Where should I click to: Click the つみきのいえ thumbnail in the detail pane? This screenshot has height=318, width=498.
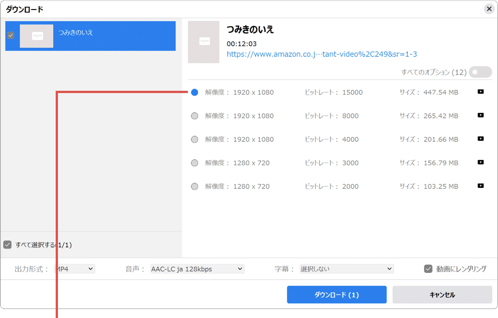click(x=203, y=42)
